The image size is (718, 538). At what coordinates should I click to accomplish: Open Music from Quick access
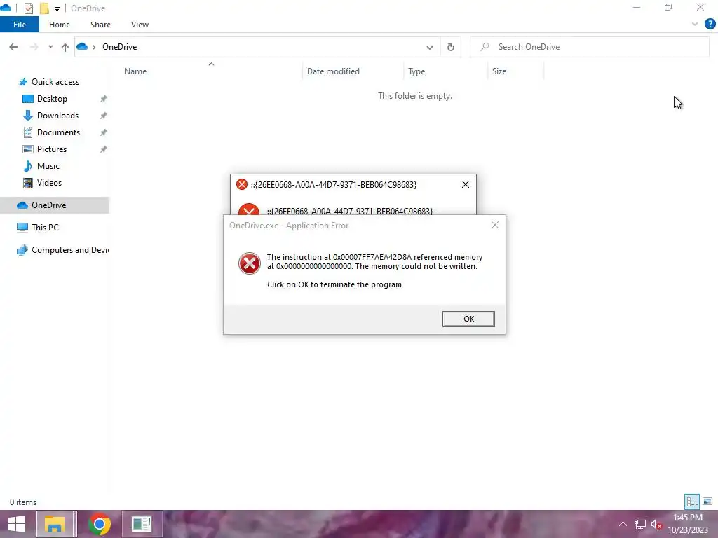pyautogui.click(x=48, y=166)
